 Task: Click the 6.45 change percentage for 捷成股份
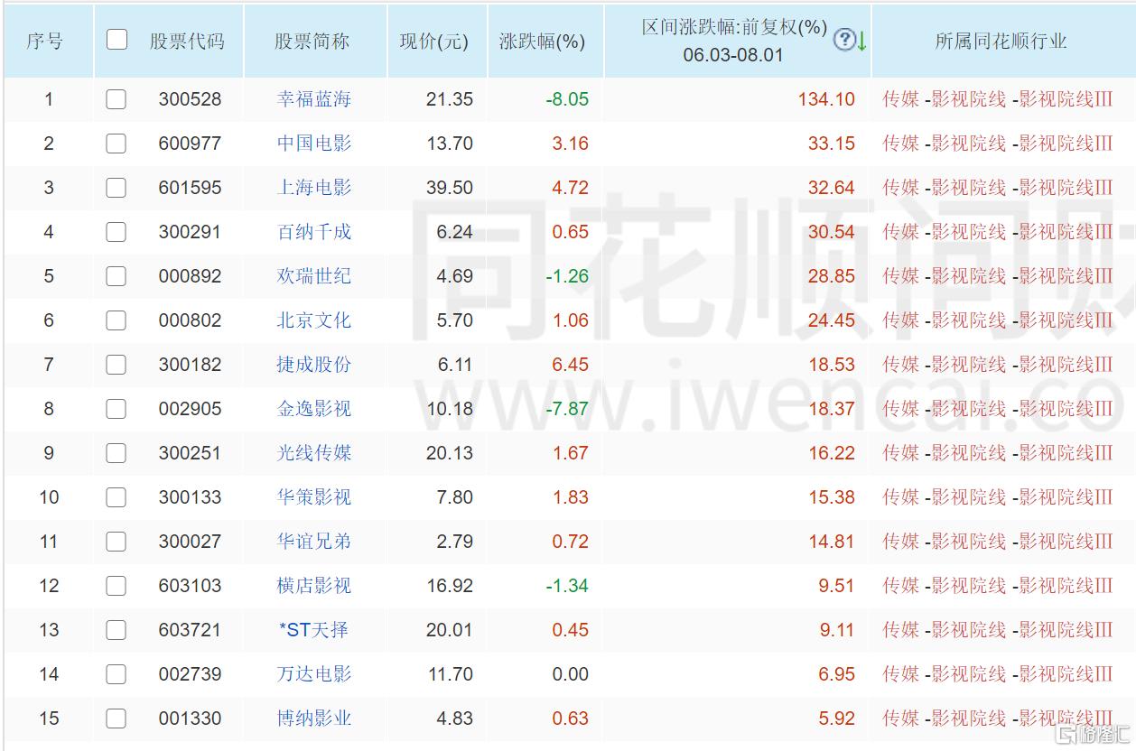[570, 365]
